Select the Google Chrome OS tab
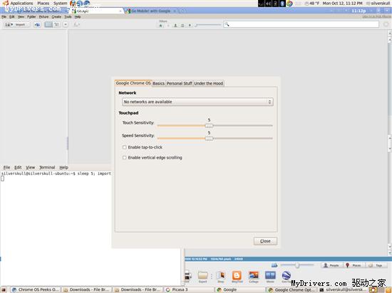This screenshot has height=293, width=392. tap(133, 83)
